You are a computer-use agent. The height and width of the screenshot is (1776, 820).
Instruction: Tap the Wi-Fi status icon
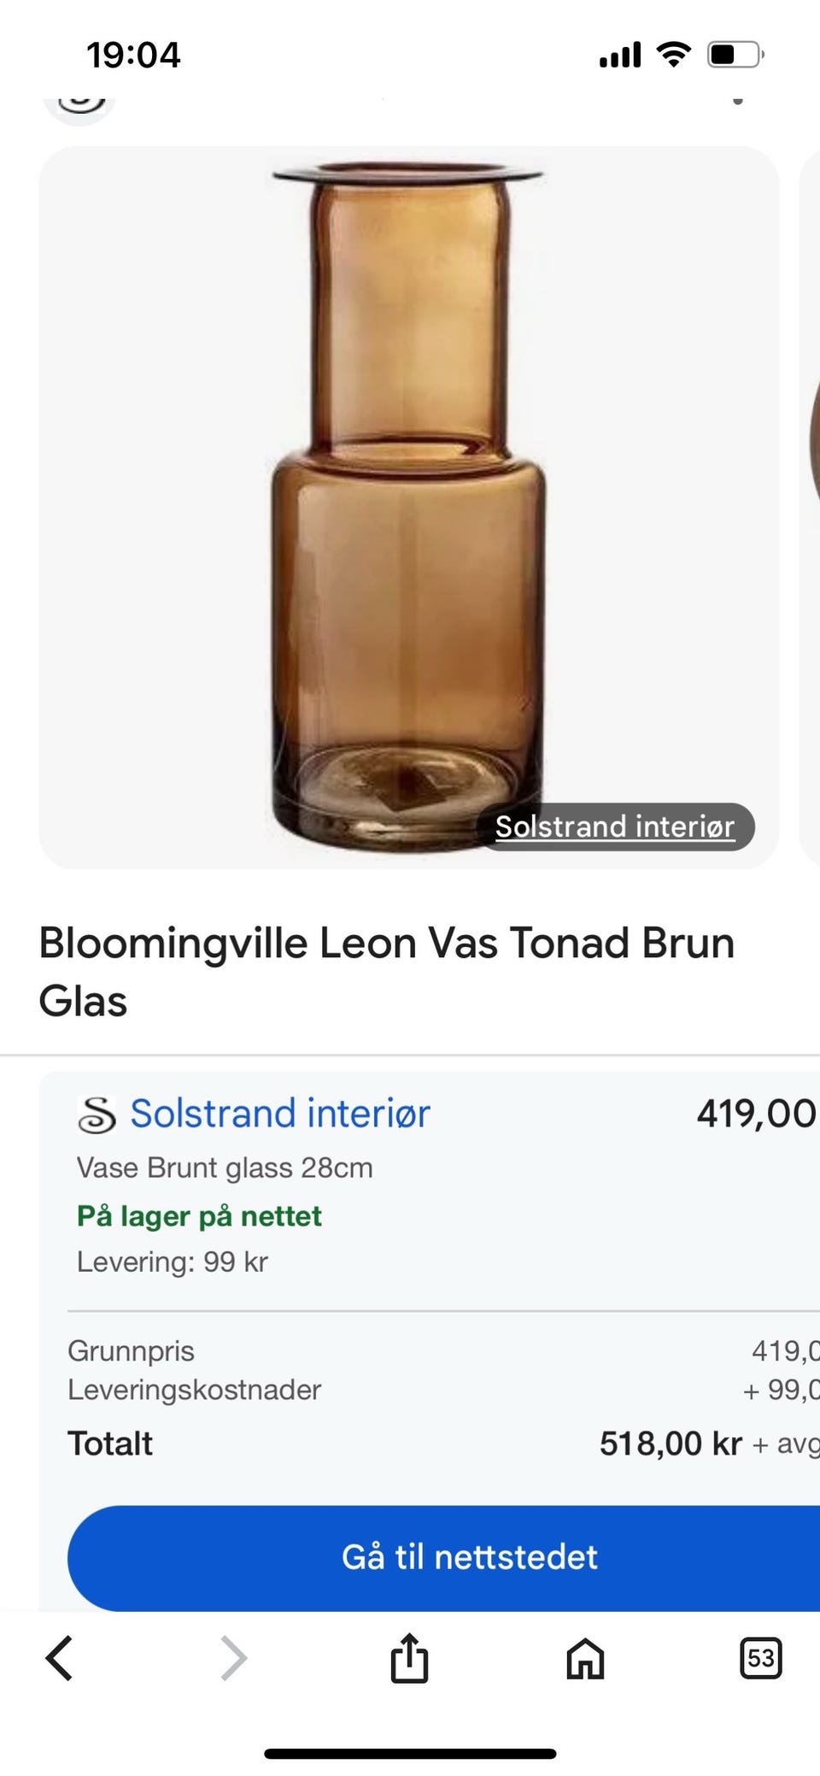point(674,55)
